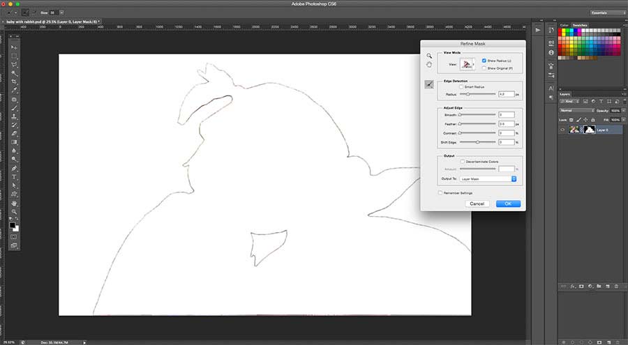The width and height of the screenshot is (628, 345).
Task: Click the Refine Radius brush tool
Action: 429,84
